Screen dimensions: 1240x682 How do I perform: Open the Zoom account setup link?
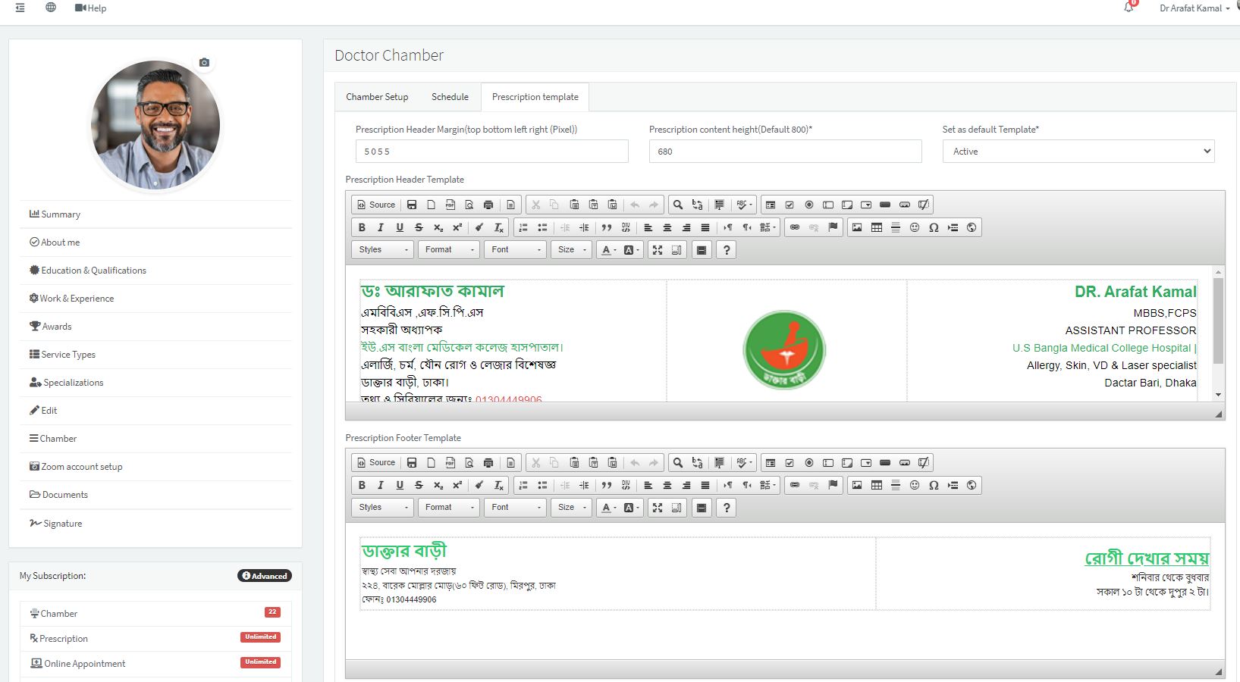coord(81,467)
